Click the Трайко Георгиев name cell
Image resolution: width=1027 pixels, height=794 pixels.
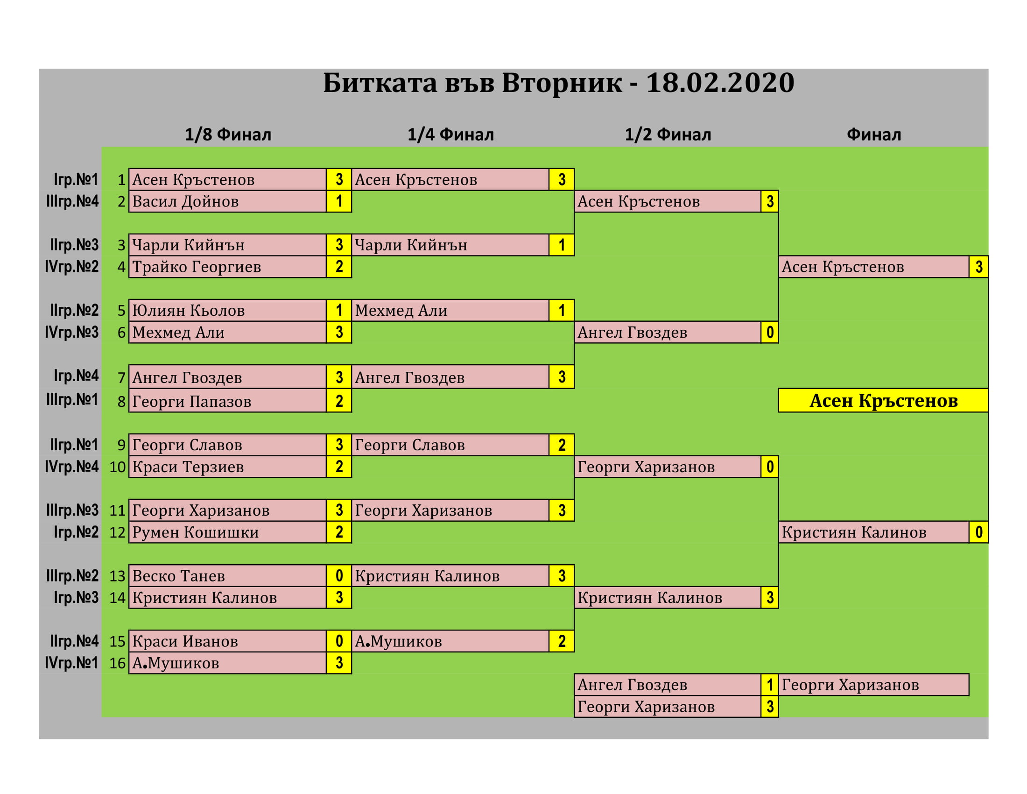[227, 267]
